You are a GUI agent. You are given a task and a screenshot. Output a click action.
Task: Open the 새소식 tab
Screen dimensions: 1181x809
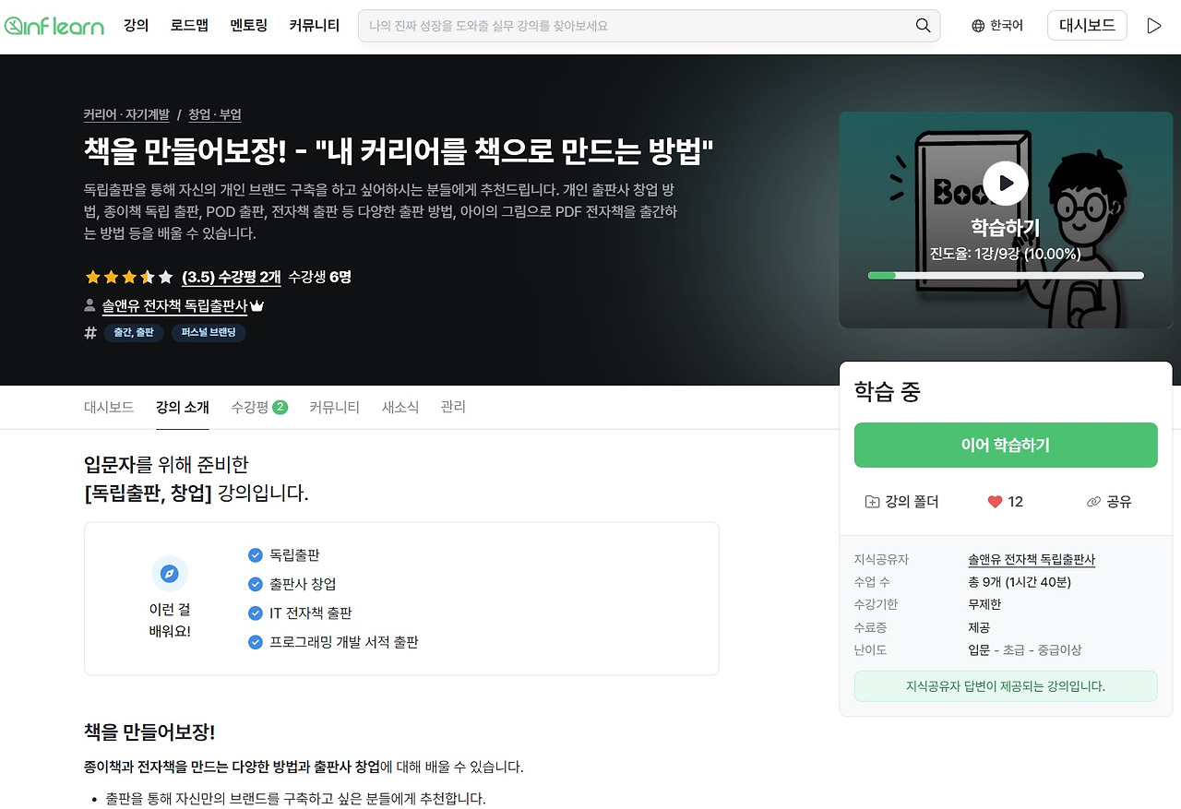tap(400, 407)
